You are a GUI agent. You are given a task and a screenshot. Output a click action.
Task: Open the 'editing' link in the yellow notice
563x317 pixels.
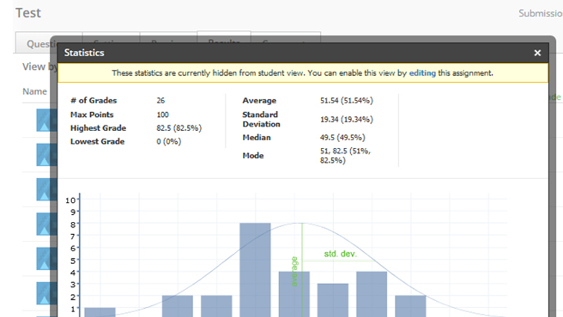tap(422, 73)
